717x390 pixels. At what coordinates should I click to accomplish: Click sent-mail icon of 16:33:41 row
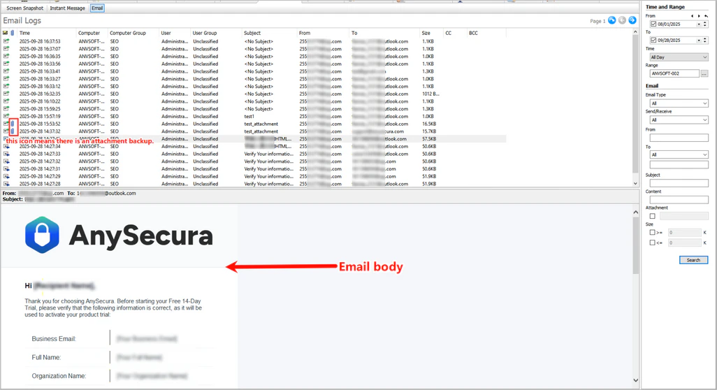(6, 71)
